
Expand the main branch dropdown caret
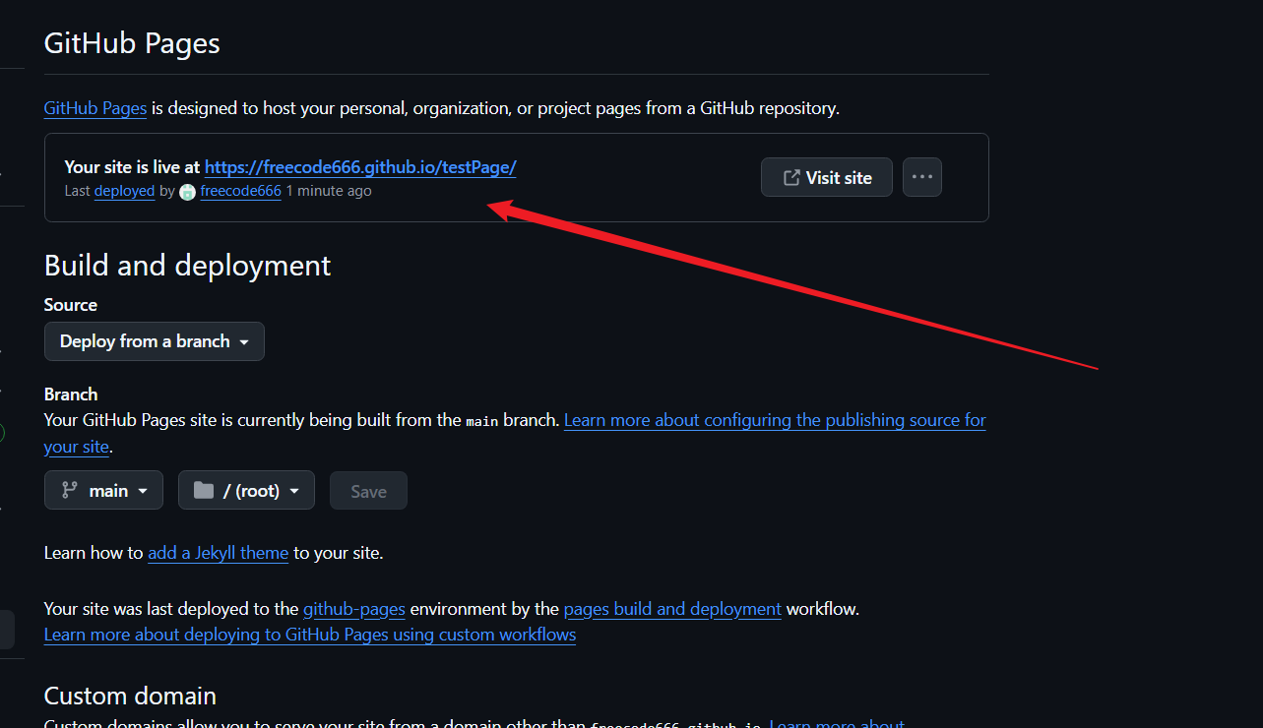(x=143, y=491)
